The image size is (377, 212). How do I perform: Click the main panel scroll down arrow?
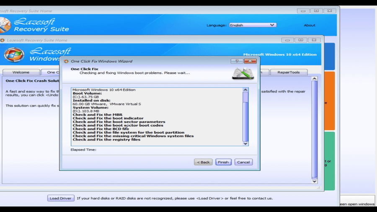tap(315, 181)
